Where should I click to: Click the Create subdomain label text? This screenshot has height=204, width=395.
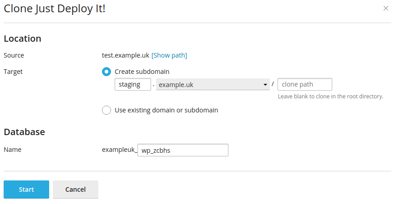(142, 72)
